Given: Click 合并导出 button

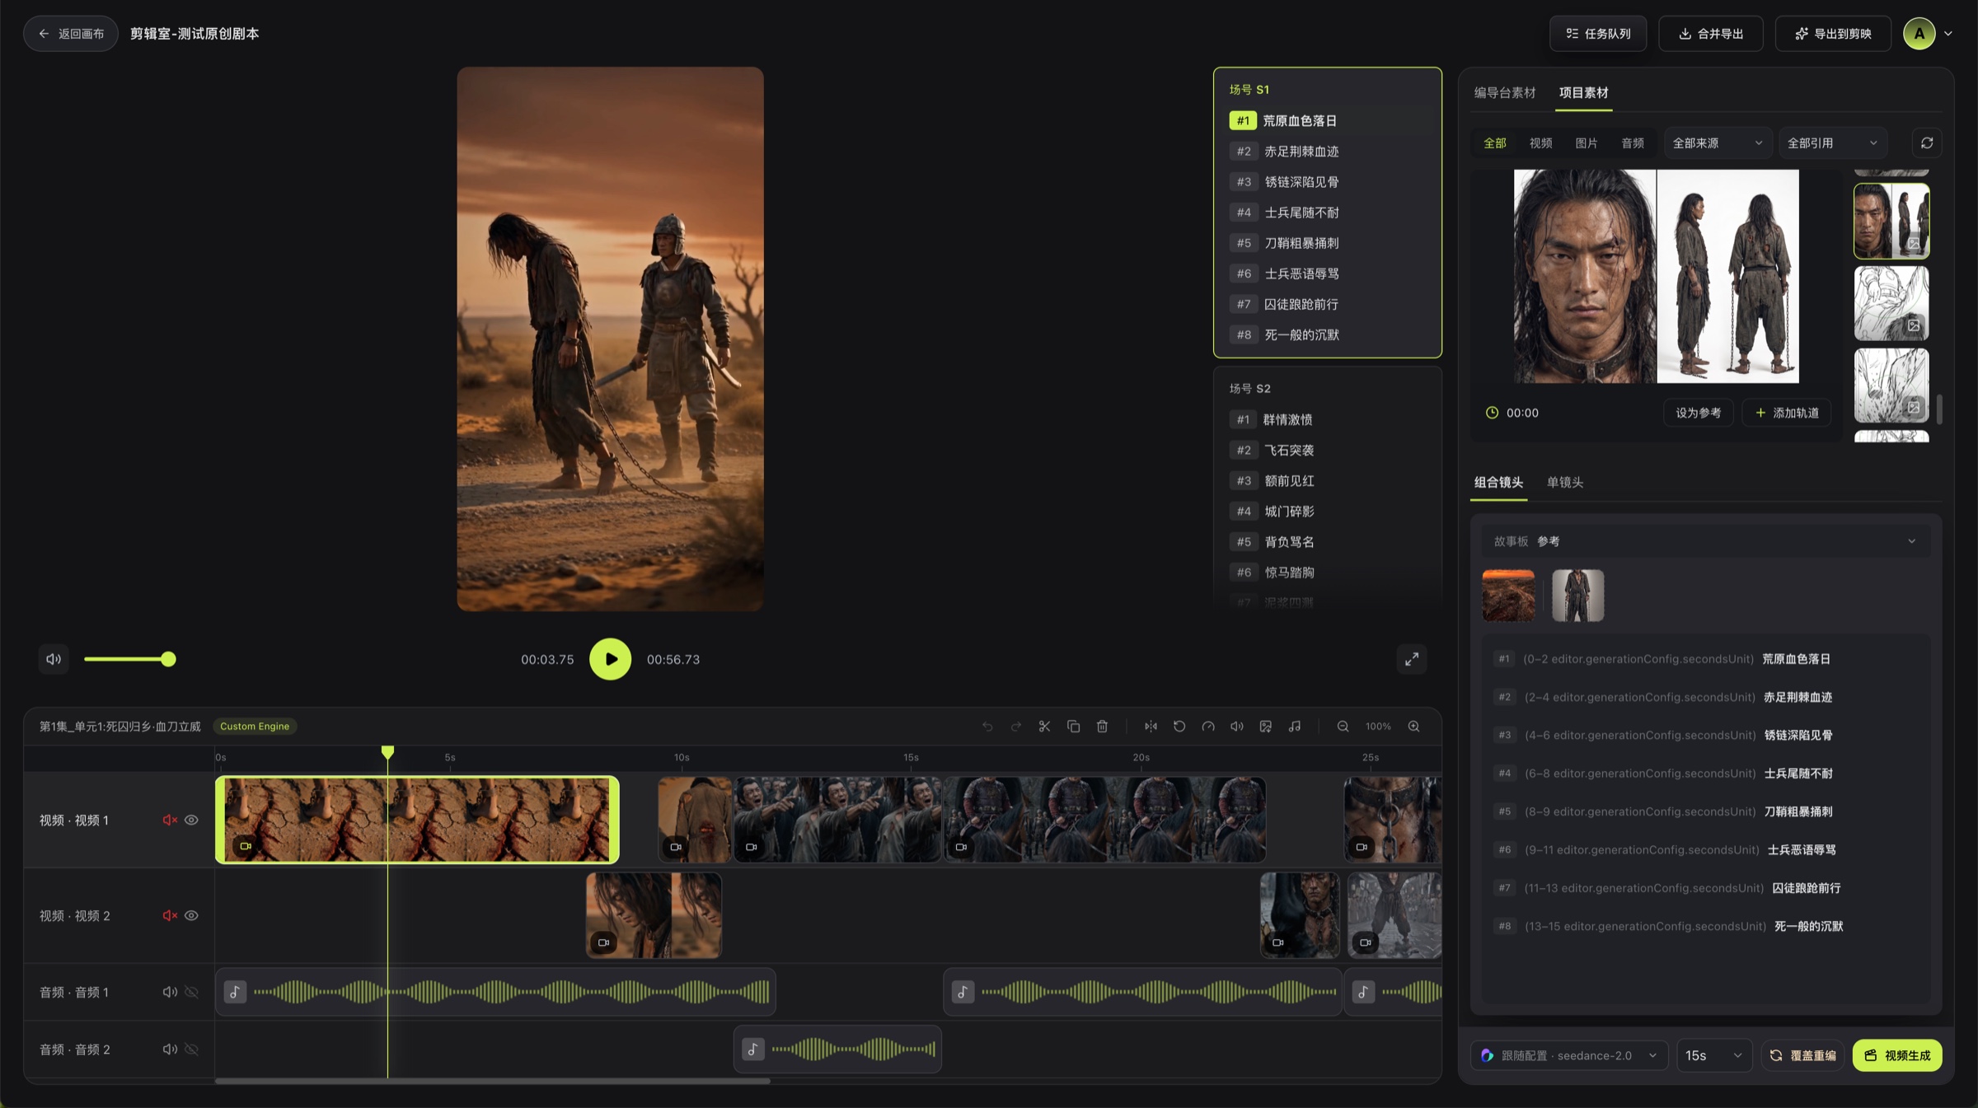Looking at the screenshot, I should coord(1711,34).
